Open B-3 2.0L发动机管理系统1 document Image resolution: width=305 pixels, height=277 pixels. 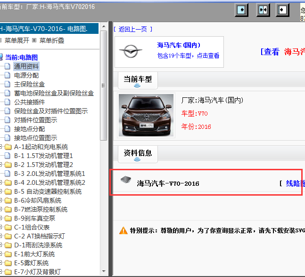point(49,174)
